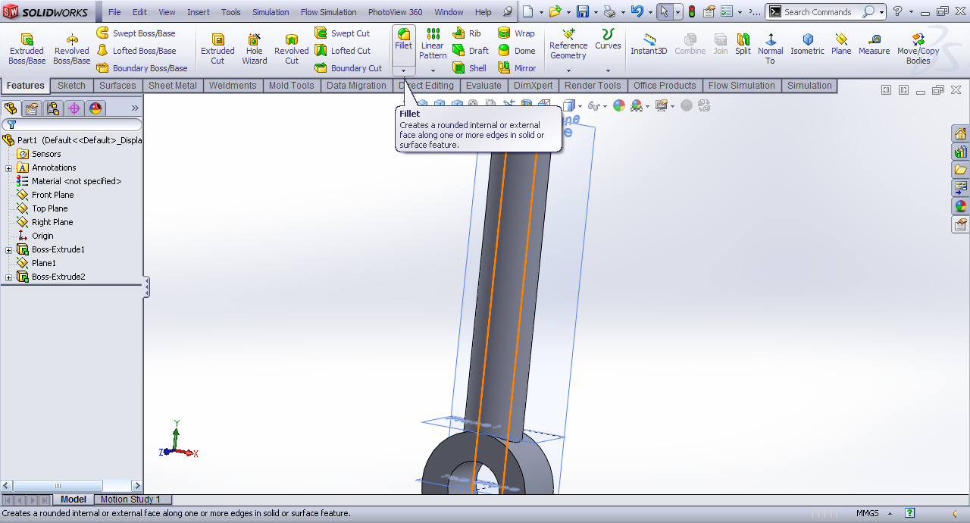Open the PhotoView 360 menu
The height and width of the screenshot is (523, 970).
point(395,12)
